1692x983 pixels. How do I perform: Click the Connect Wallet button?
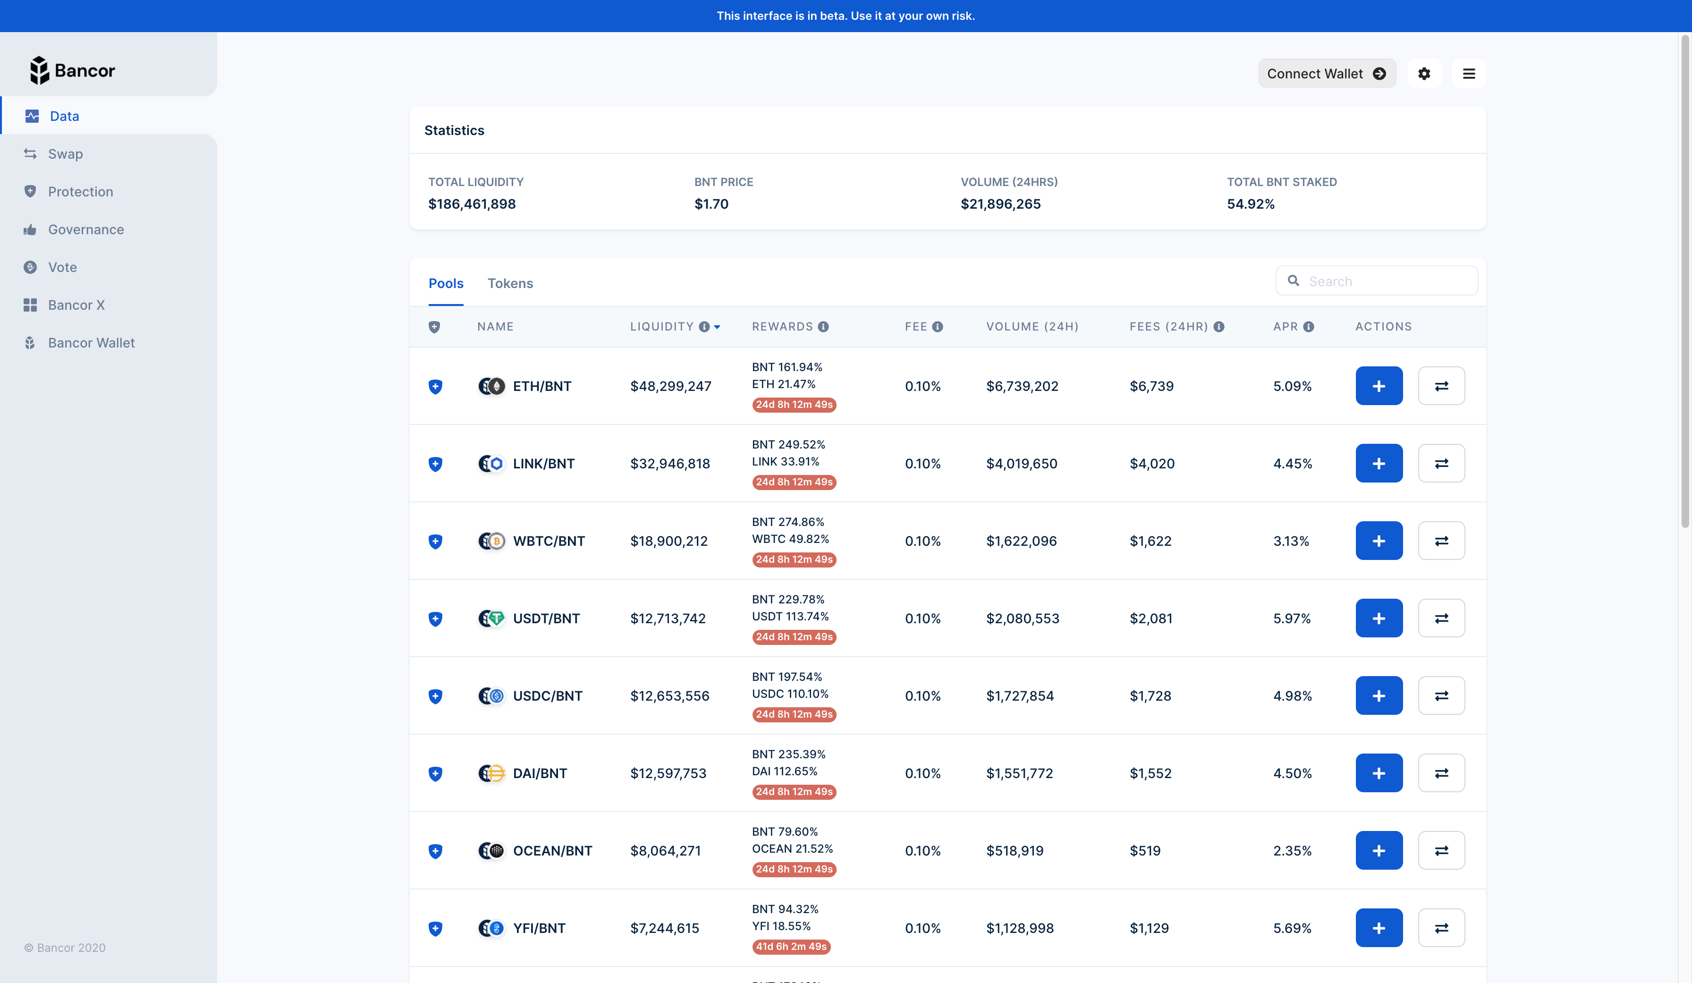[x=1327, y=73]
